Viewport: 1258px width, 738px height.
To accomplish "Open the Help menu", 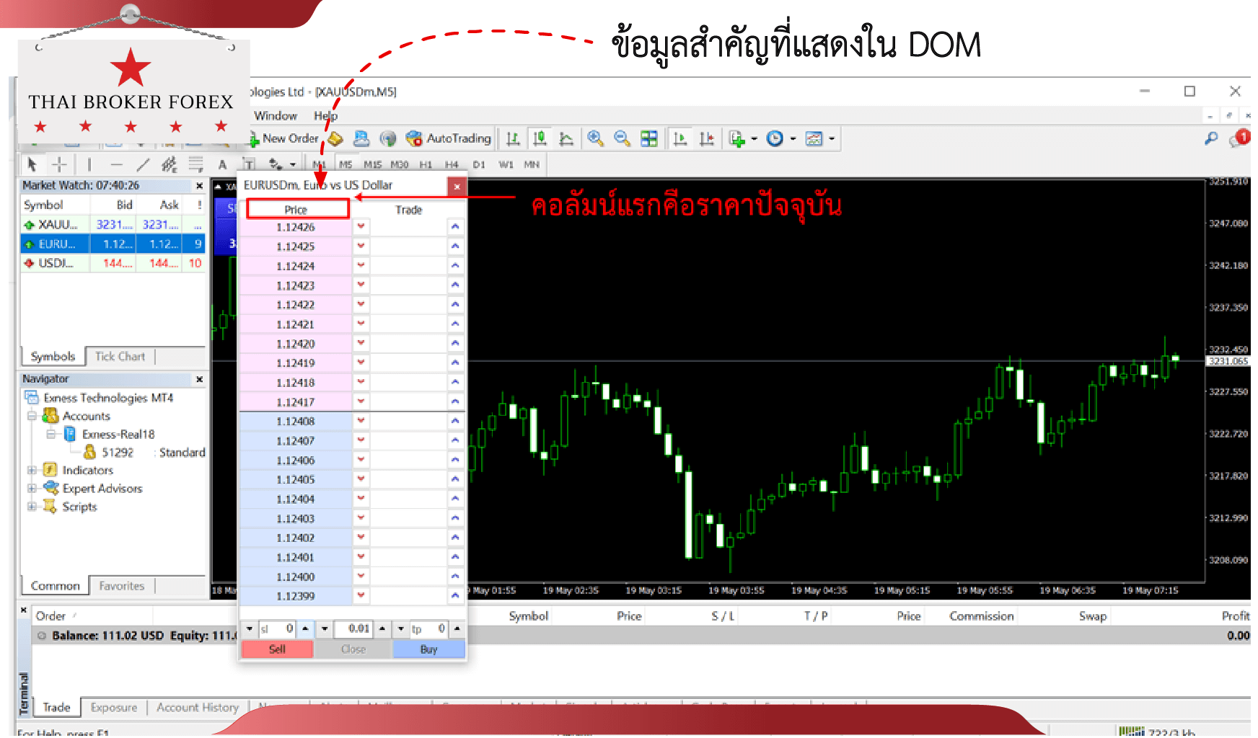I will coord(325,115).
